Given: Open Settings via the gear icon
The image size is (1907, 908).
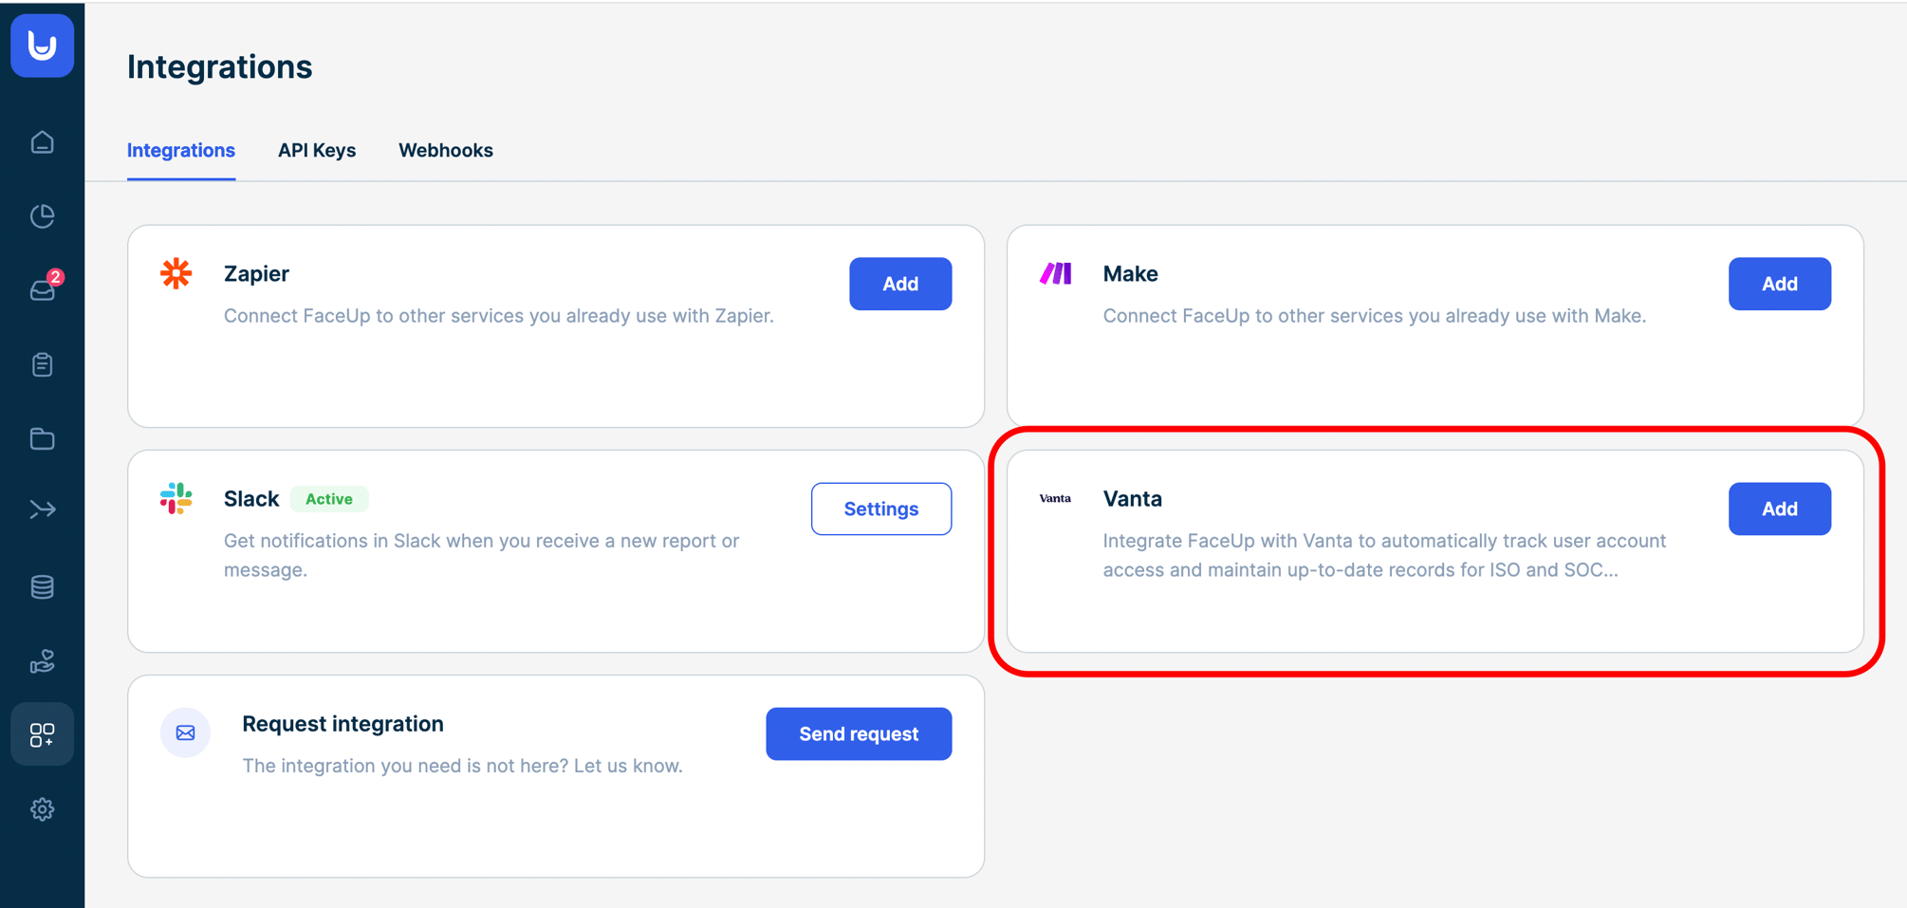Looking at the screenshot, I should (x=42, y=809).
